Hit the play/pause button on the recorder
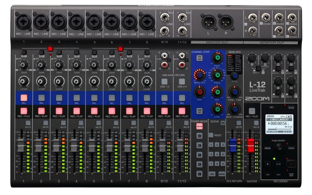This screenshot has width=312, height=195. pos(278,164)
